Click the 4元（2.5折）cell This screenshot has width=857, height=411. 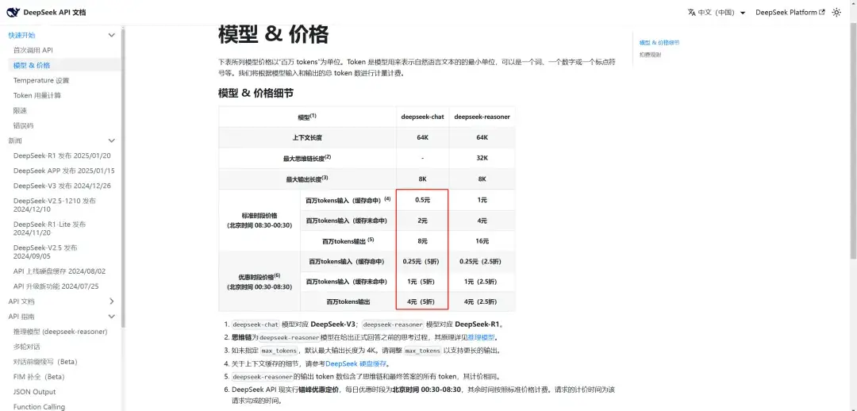pyautogui.click(x=482, y=302)
